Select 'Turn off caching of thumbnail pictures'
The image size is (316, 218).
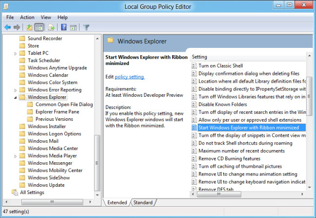(x=240, y=167)
